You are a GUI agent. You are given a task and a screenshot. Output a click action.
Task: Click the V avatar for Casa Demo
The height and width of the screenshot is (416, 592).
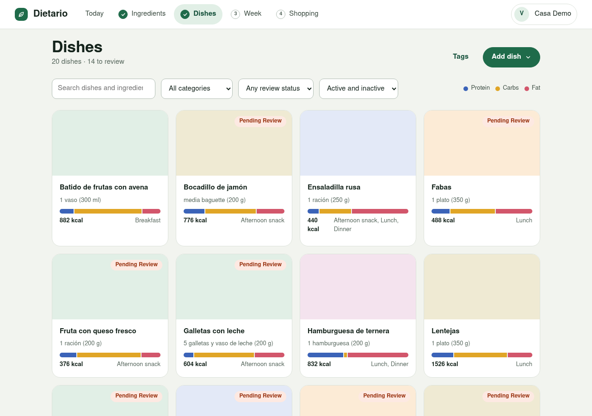click(x=522, y=14)
